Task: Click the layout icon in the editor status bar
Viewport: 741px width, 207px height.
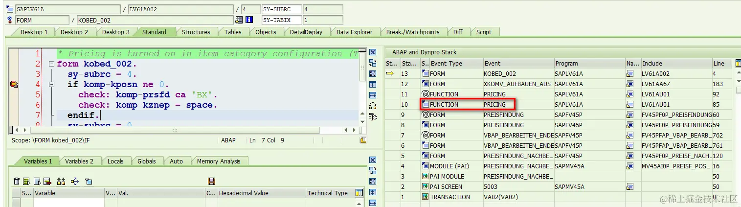Action: 363,140
